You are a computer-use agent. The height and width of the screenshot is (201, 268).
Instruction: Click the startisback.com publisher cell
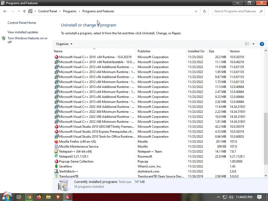pos(148,171)
